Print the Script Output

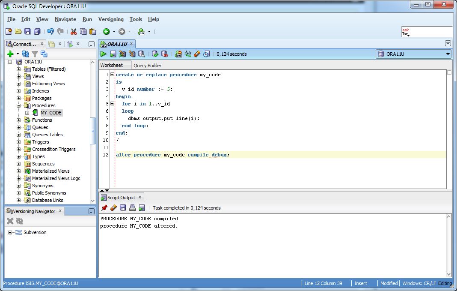point(132,208)
